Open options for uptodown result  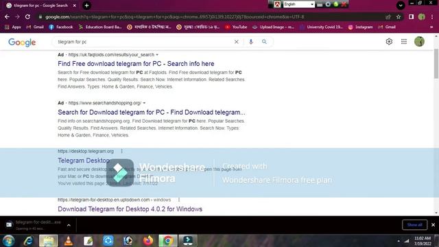pos(179,200)
